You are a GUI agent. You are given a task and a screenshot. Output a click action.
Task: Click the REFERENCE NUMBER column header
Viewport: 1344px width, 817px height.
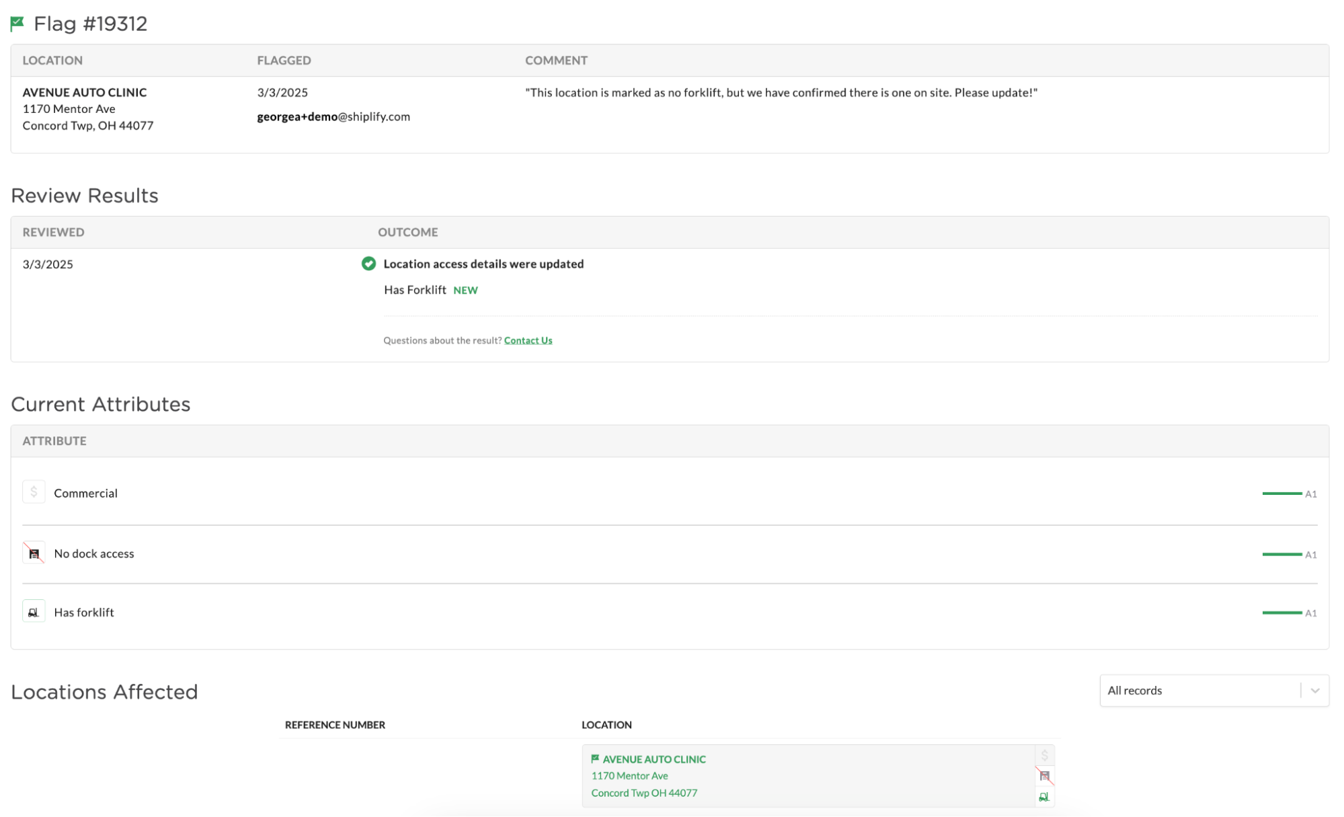335,725
